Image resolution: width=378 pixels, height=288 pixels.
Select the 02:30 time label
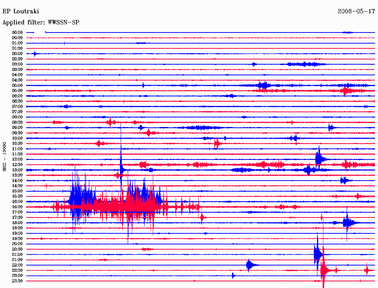tap(17, 59)
